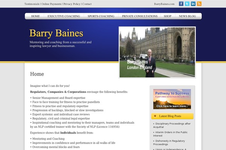The height and width of the screenshot is (150, 226).
Task: Open PRIVATE CONSULTATIONS menu item
Action: point(140,16)
